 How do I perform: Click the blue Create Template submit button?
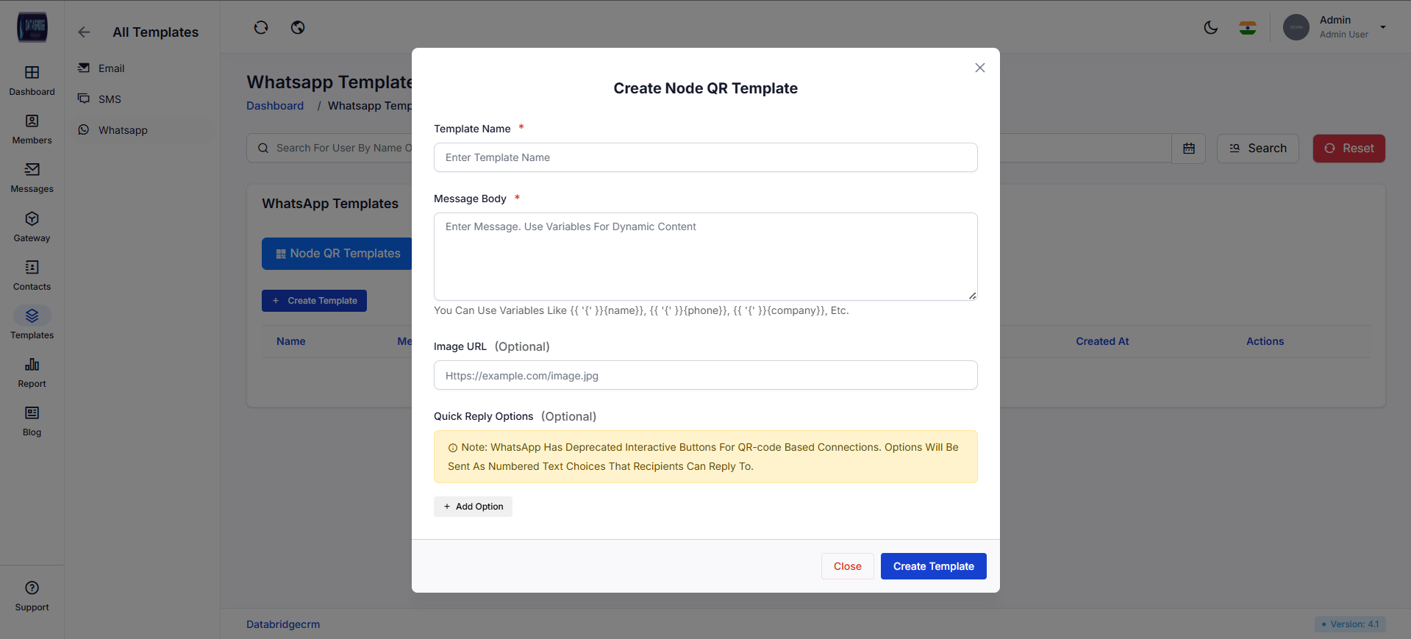(x=933, y=566)
